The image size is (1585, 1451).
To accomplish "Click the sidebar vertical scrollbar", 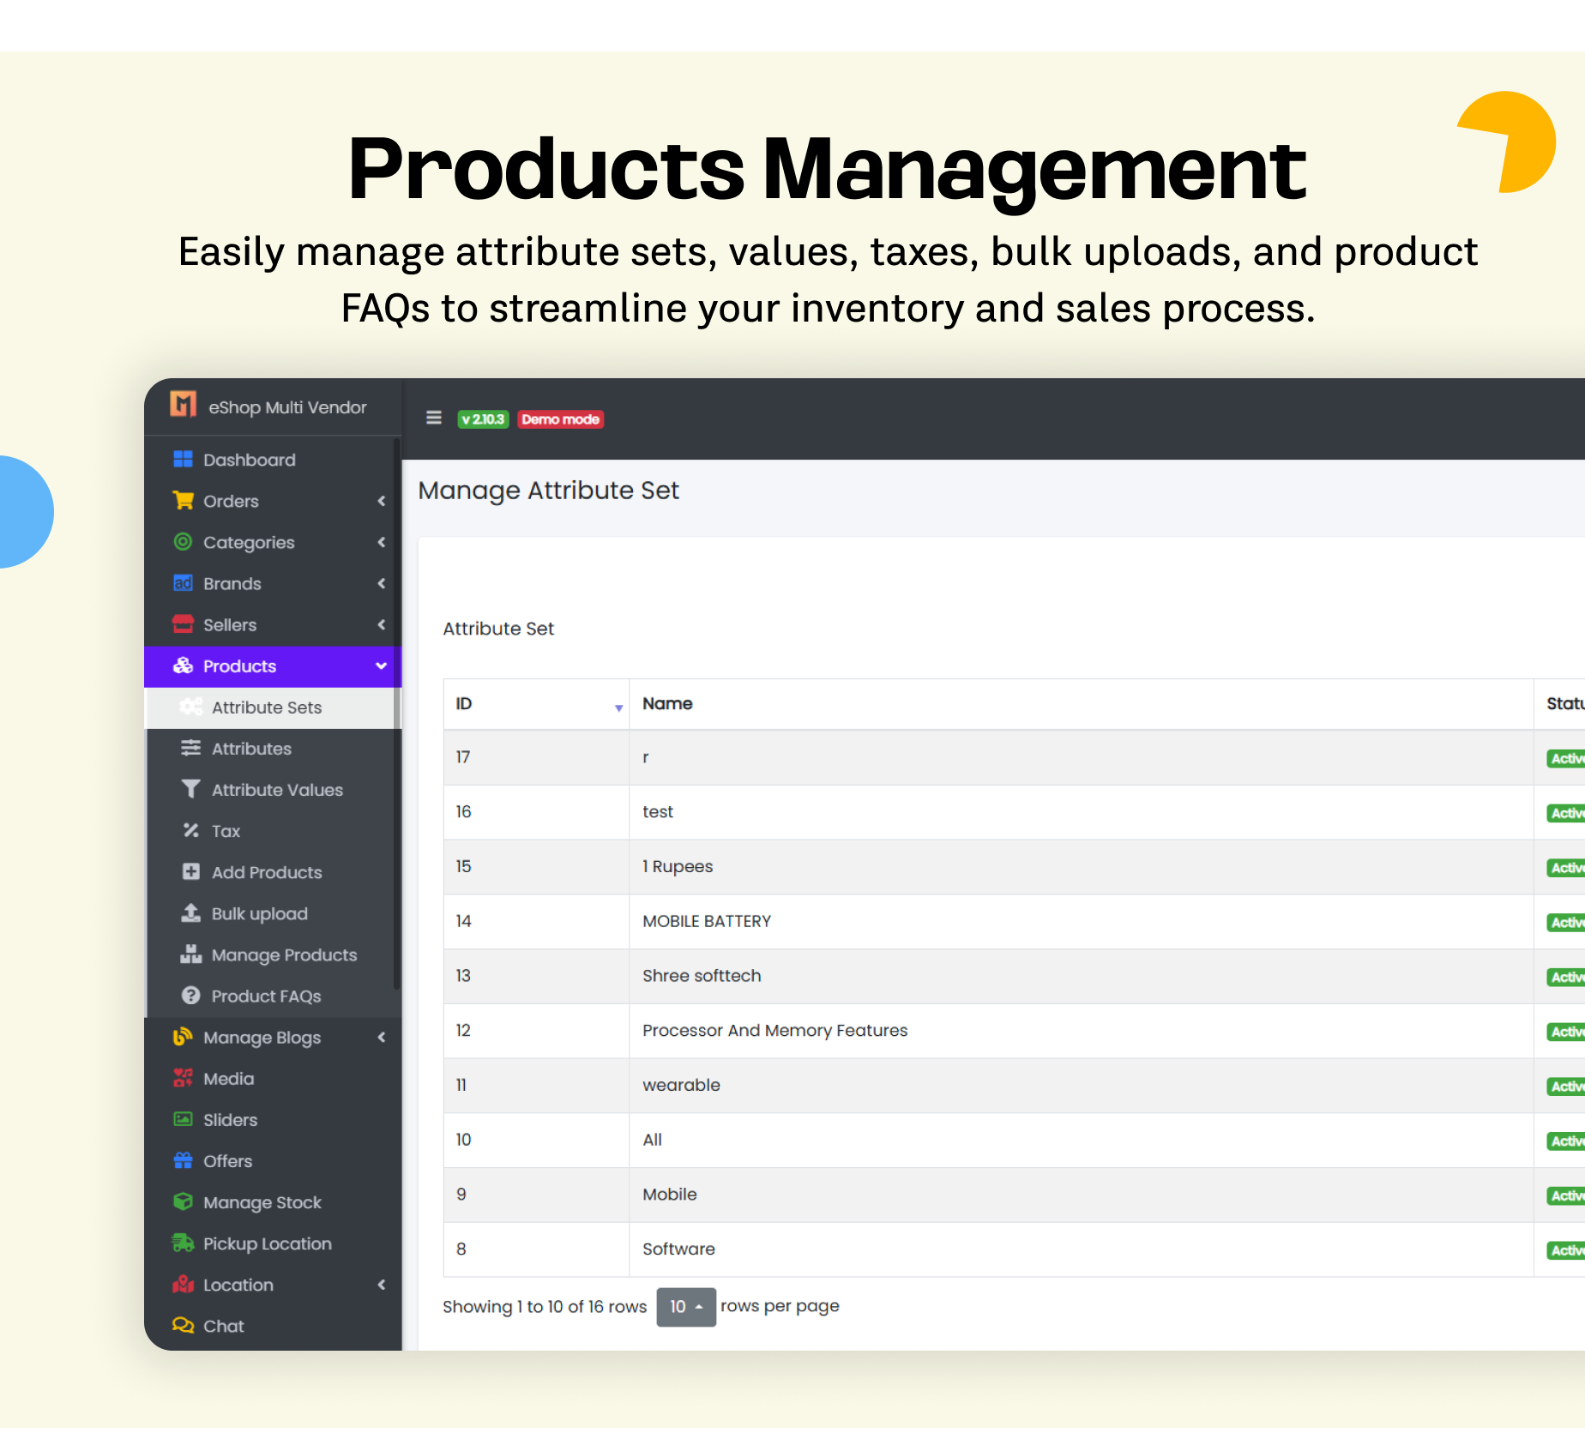I will tap(396, 712).
